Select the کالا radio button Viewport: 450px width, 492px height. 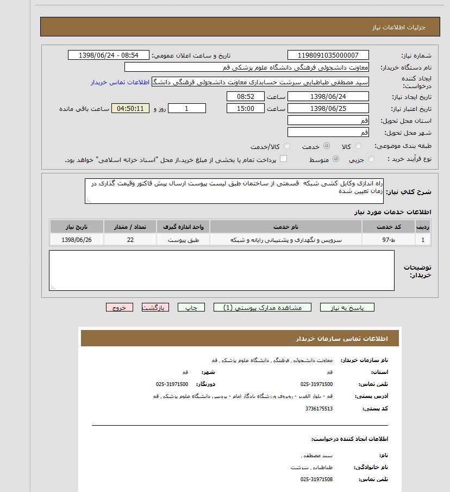pos(358,146)
